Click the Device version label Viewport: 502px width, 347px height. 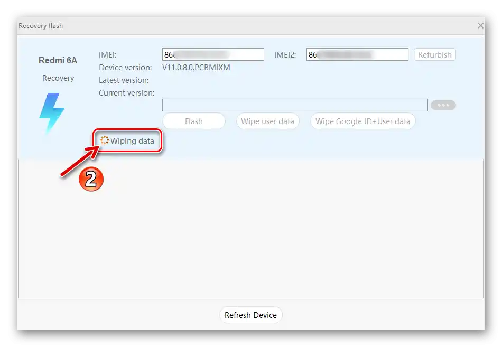125,68
